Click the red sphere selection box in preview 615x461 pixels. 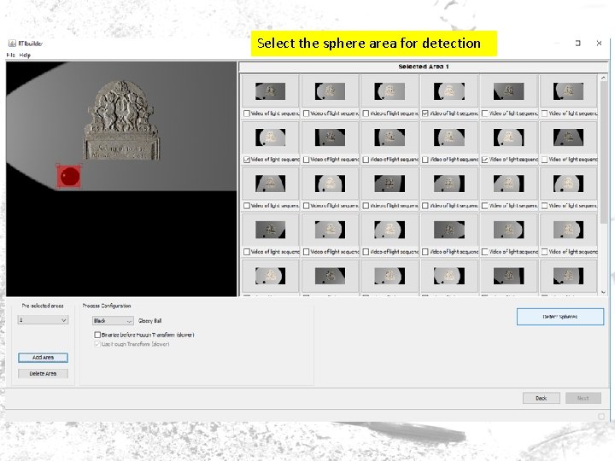69,177
